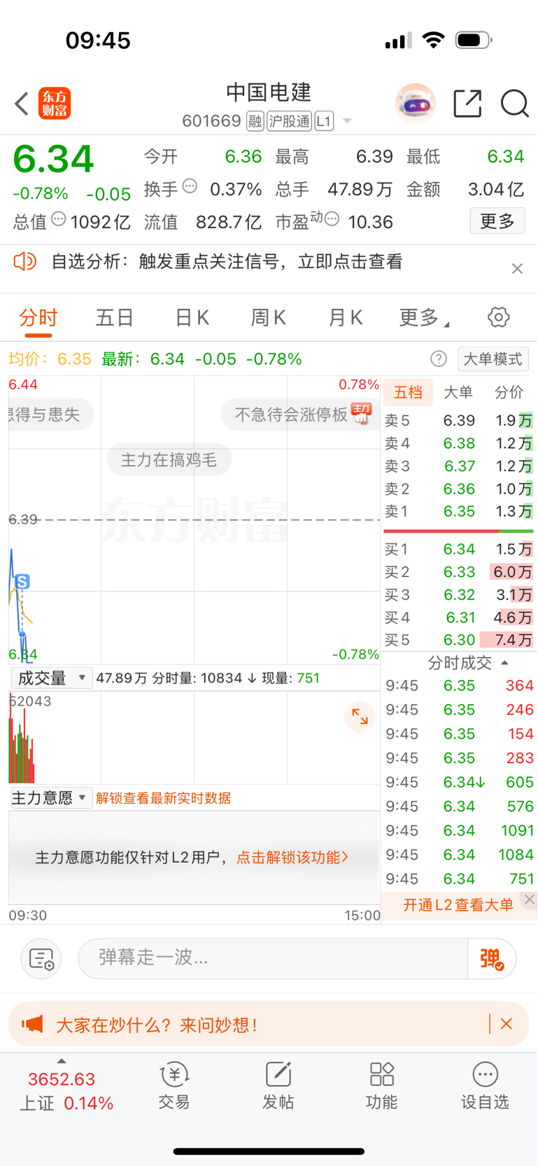Tap the speaker icon on 自选分析 notice
Viewport: 538px width, 1166px height.
click(x=24, y=262)
